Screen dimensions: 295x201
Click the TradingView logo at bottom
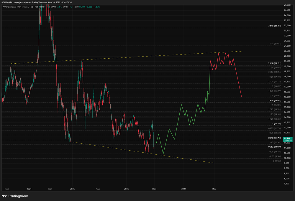coord(15,196)
